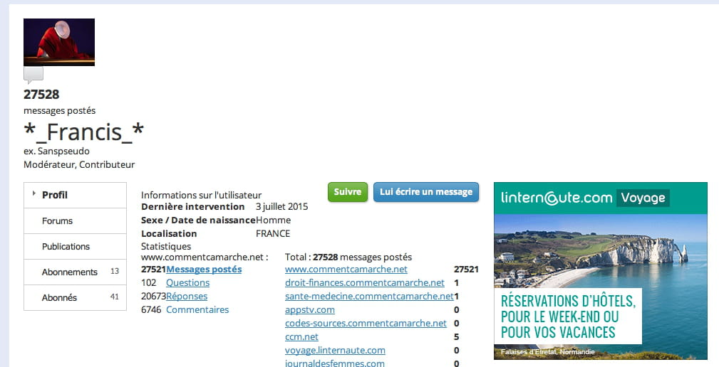
Task: Click 'Total : 27528 messages postés' text
Action: point(348,257)
